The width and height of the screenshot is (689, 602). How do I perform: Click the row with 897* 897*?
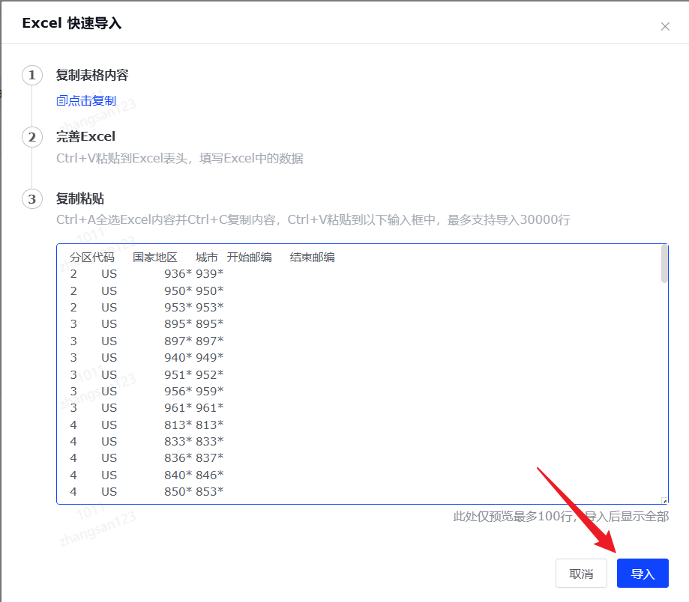(x=147, y=341)
